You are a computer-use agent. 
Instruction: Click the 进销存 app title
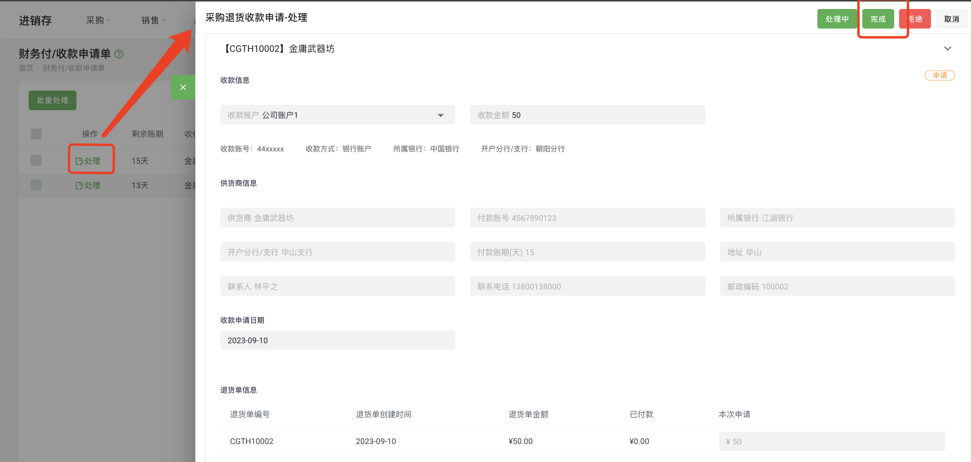(35, 20)
